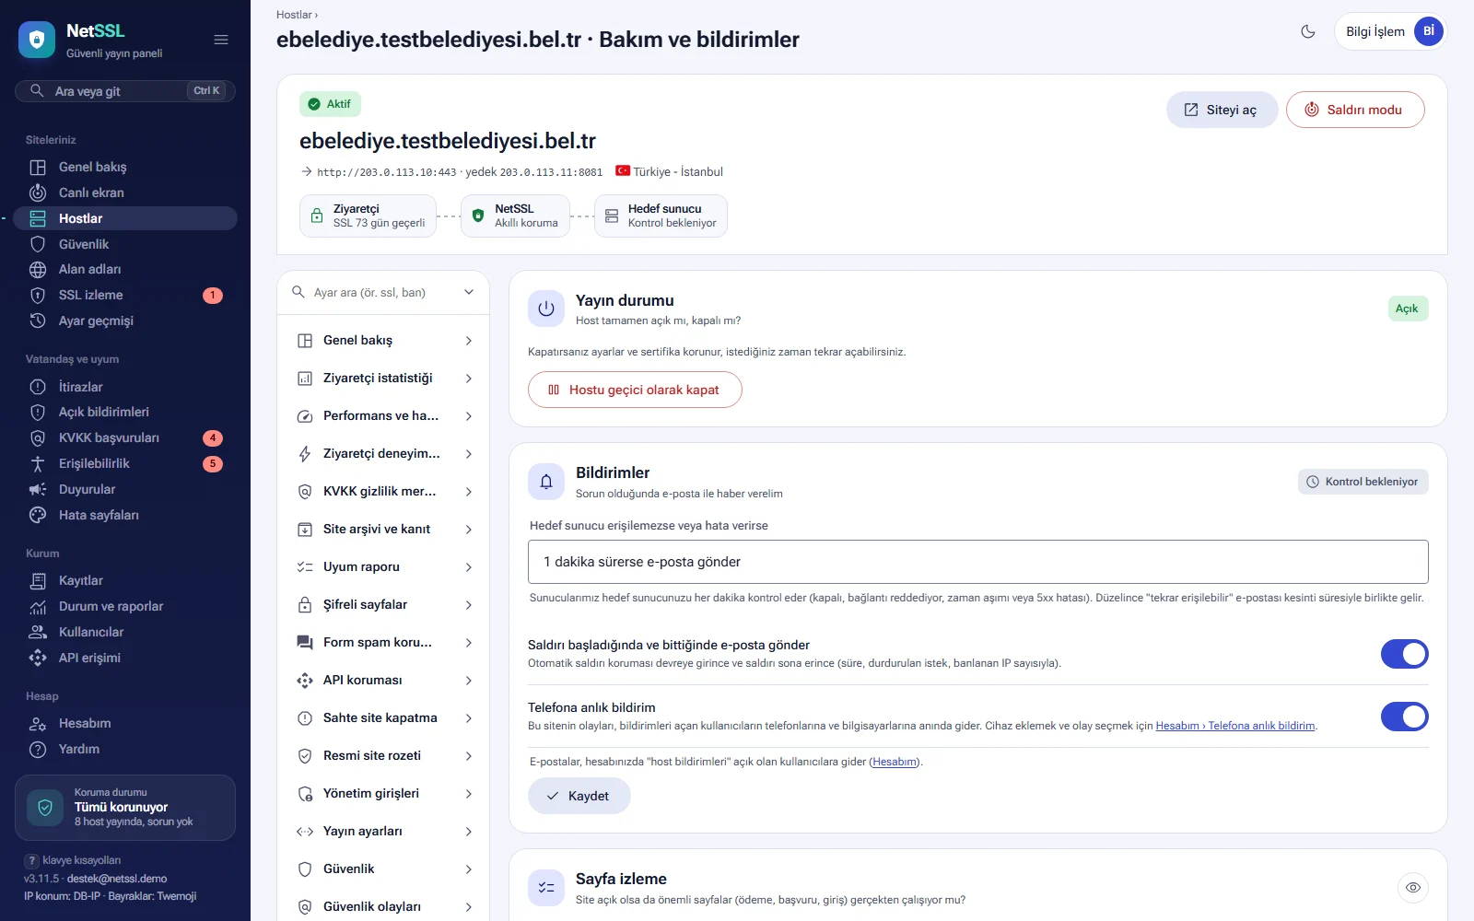Viewport: 1474px width, 921px height.
Task: Turn off Telefona anlık bildirim switch
Action: (x=1404, y=717)
